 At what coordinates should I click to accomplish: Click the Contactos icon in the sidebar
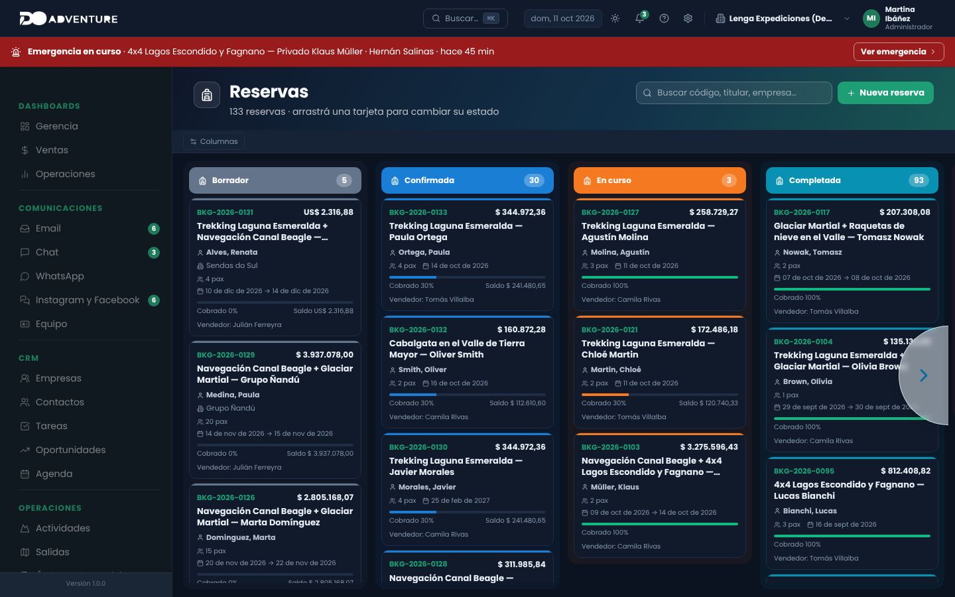tap(25, 402)
